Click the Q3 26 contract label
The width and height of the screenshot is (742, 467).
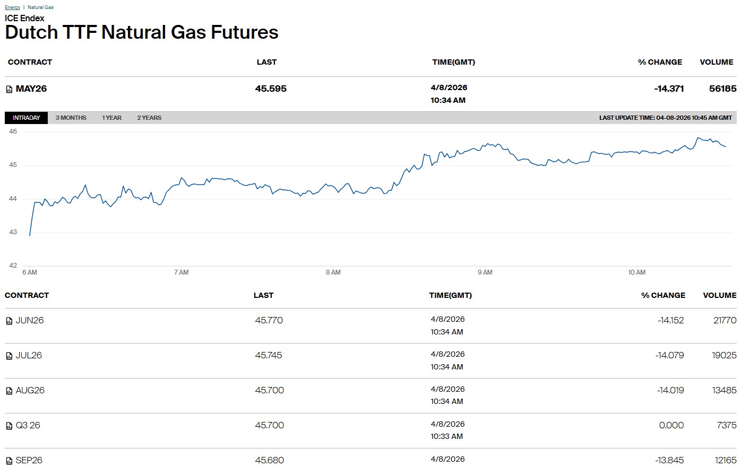point(28,426)
